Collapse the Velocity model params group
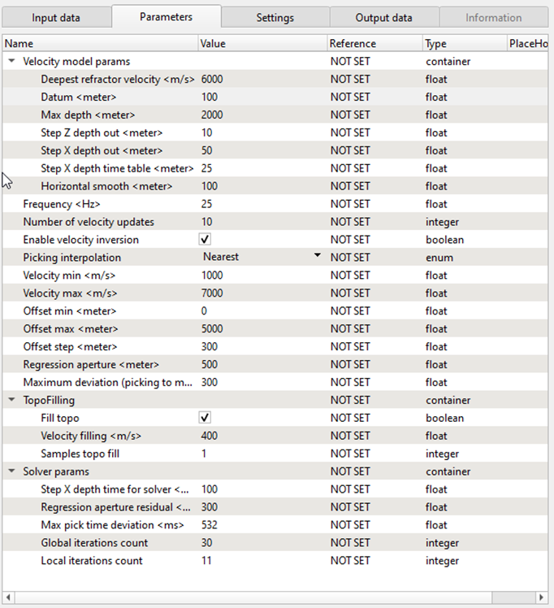Image resolution: width=554 pixels, height=608 pixels. click(11, 61)
